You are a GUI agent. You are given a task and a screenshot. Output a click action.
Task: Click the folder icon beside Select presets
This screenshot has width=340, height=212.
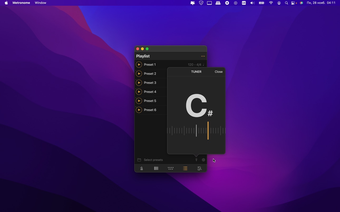coord(139,160)
